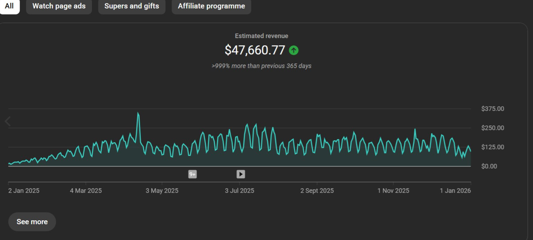This screenshot has width=533, height=240.
Task: Click the $375.00 y-axis label
Action: [x=492, y=109]
